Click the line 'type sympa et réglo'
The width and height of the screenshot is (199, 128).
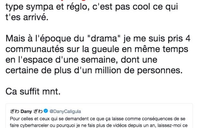pyautogui.click(x=48, y=7)
